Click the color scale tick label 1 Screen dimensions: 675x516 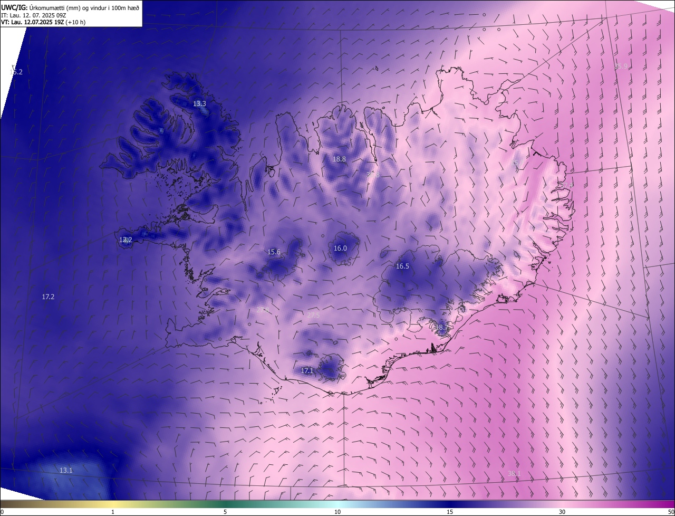tap(113, 512)
